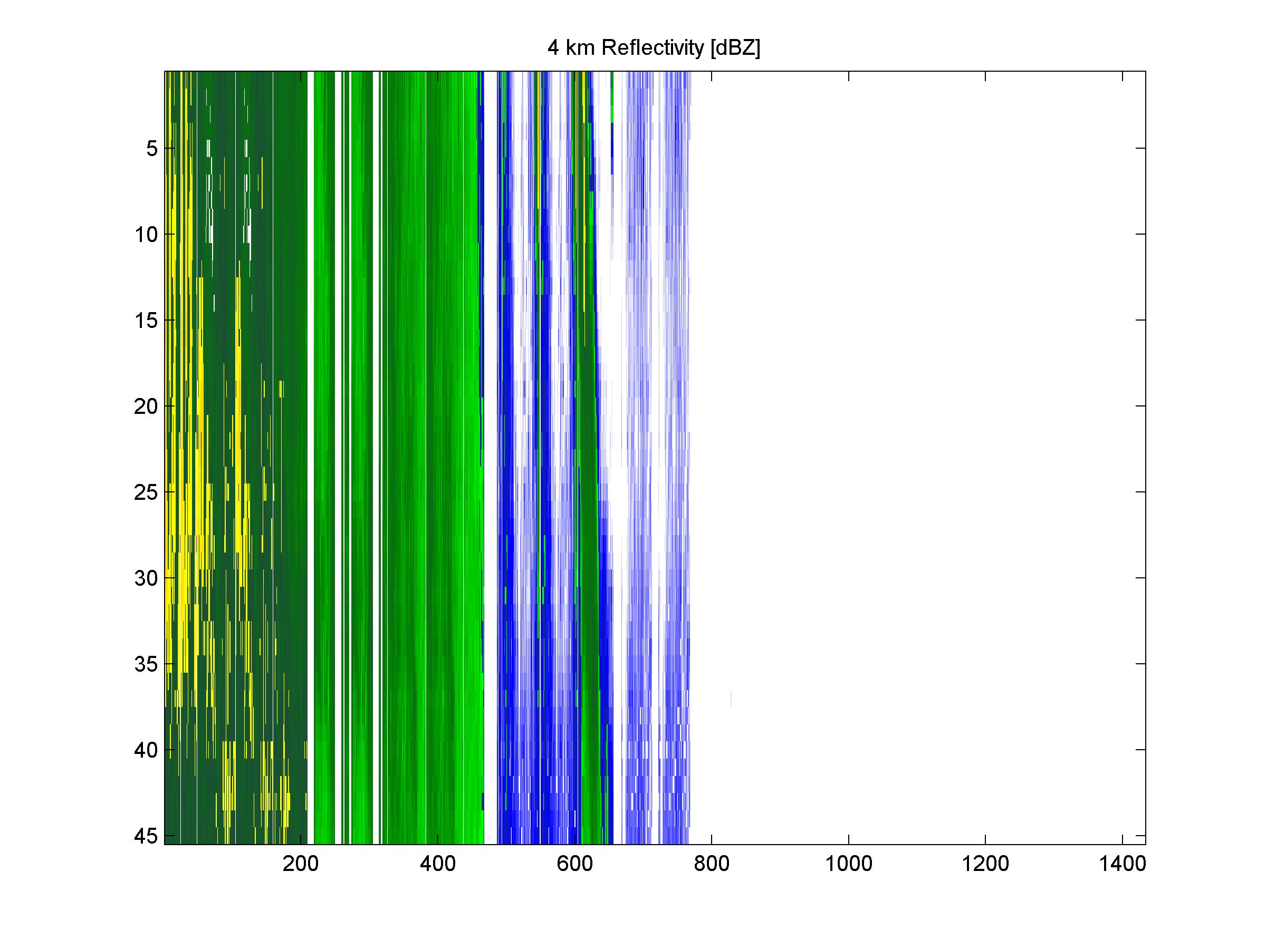The width and height of the screenshot is (1266, 949).
Task: Click the y-axis label 25
Action: point(146,492)
